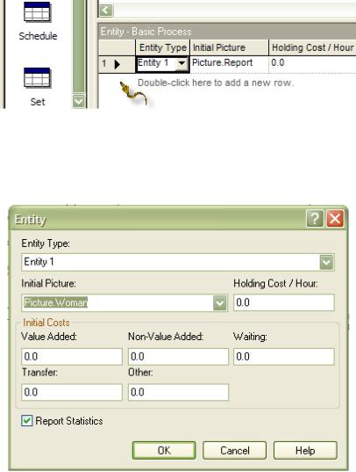Click the Other cost field
356x472 pixels.
point(178,392)
